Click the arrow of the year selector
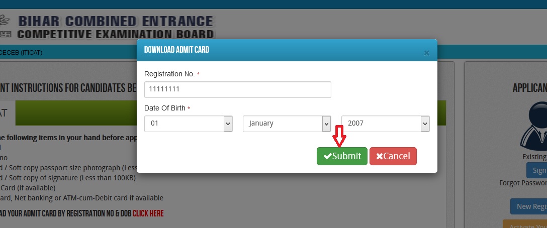 425,124
